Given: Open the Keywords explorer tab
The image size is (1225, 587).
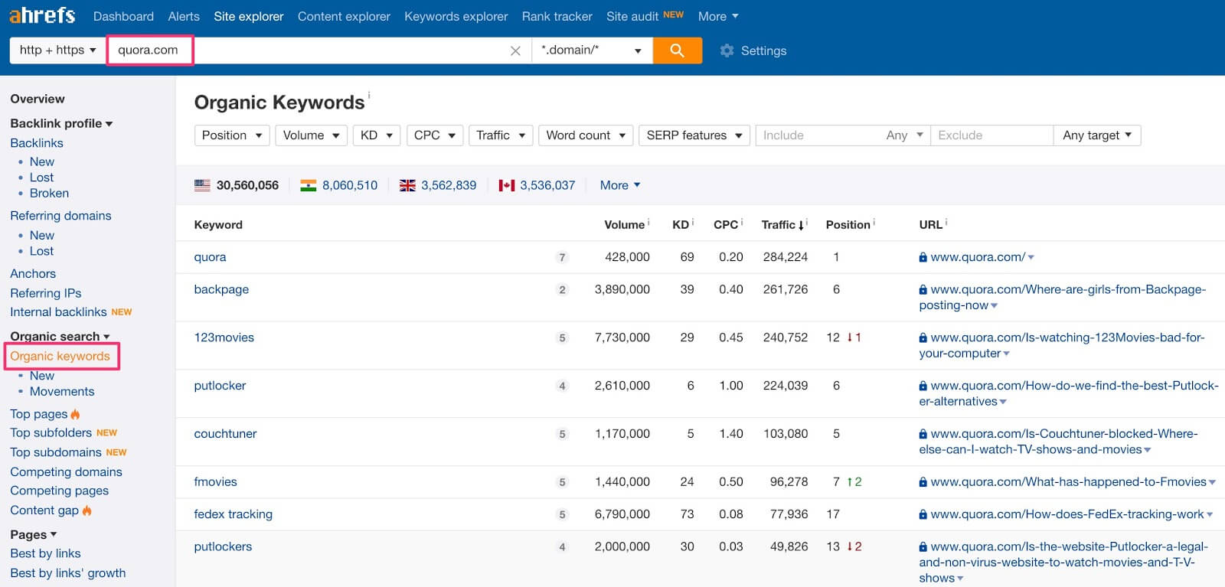Looking at the screenshot, I should click(456, 16).
